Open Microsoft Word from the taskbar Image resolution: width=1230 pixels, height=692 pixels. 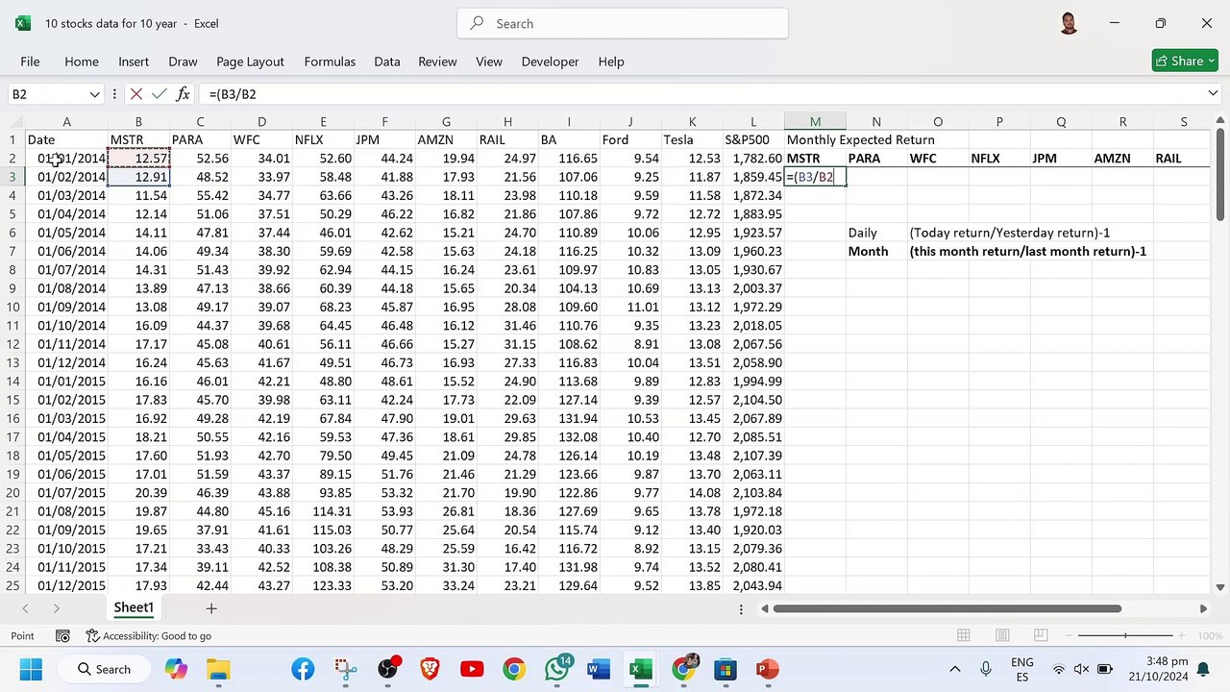tap(599, 669)
